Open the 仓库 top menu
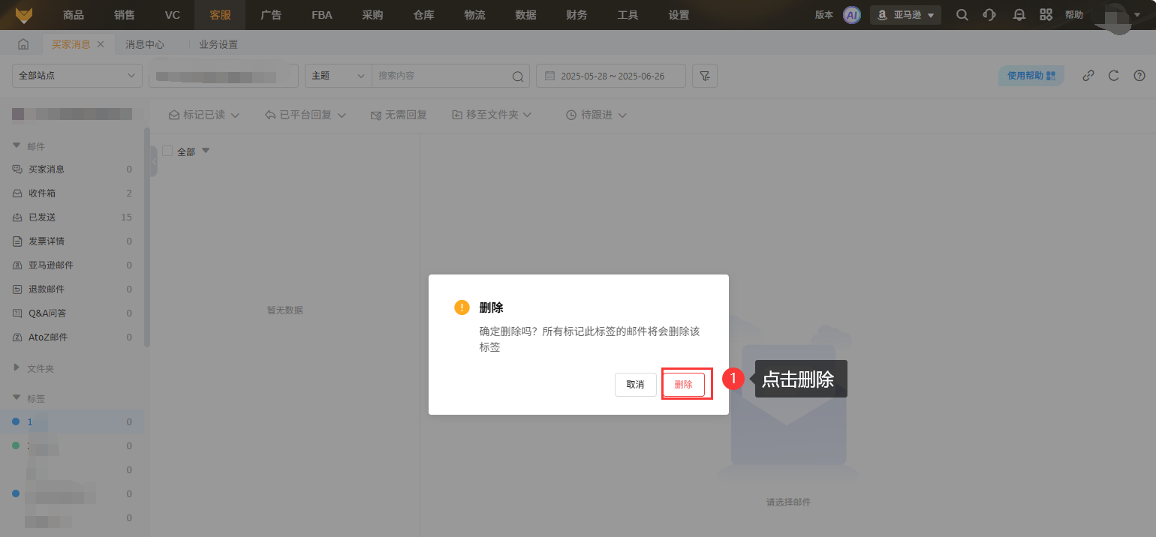 pos(423,15)
